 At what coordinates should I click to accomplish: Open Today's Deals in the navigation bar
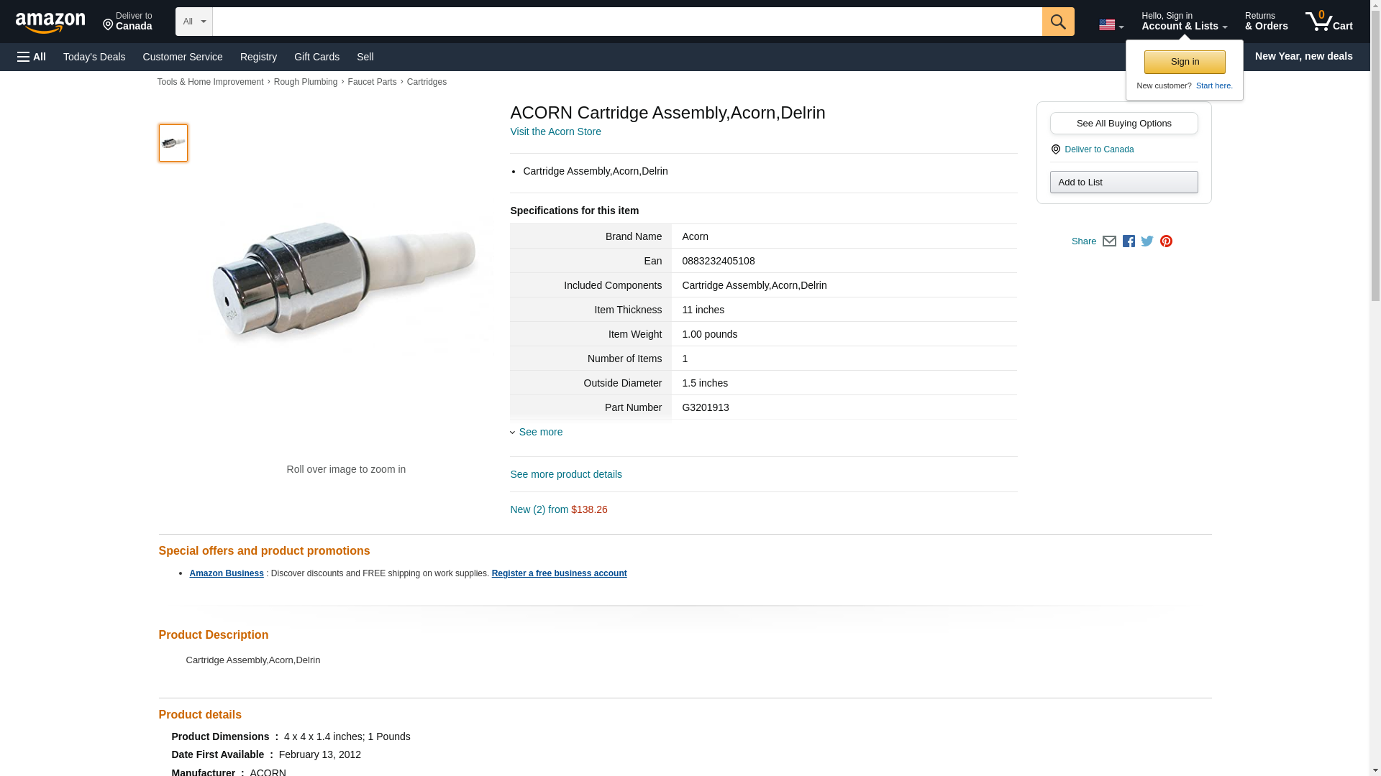(94, 57)
